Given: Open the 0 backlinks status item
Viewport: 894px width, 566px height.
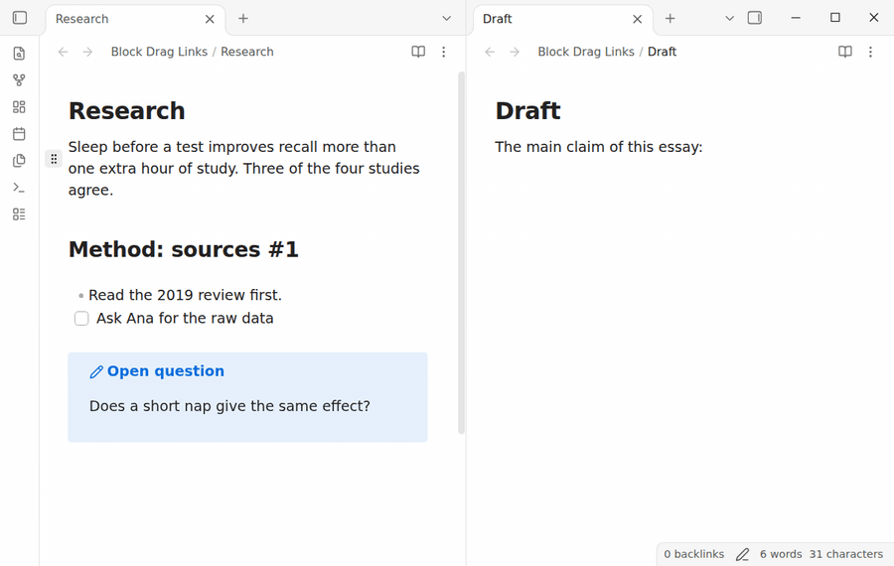Looking at the screenshot, I should (x=694, y=554).
